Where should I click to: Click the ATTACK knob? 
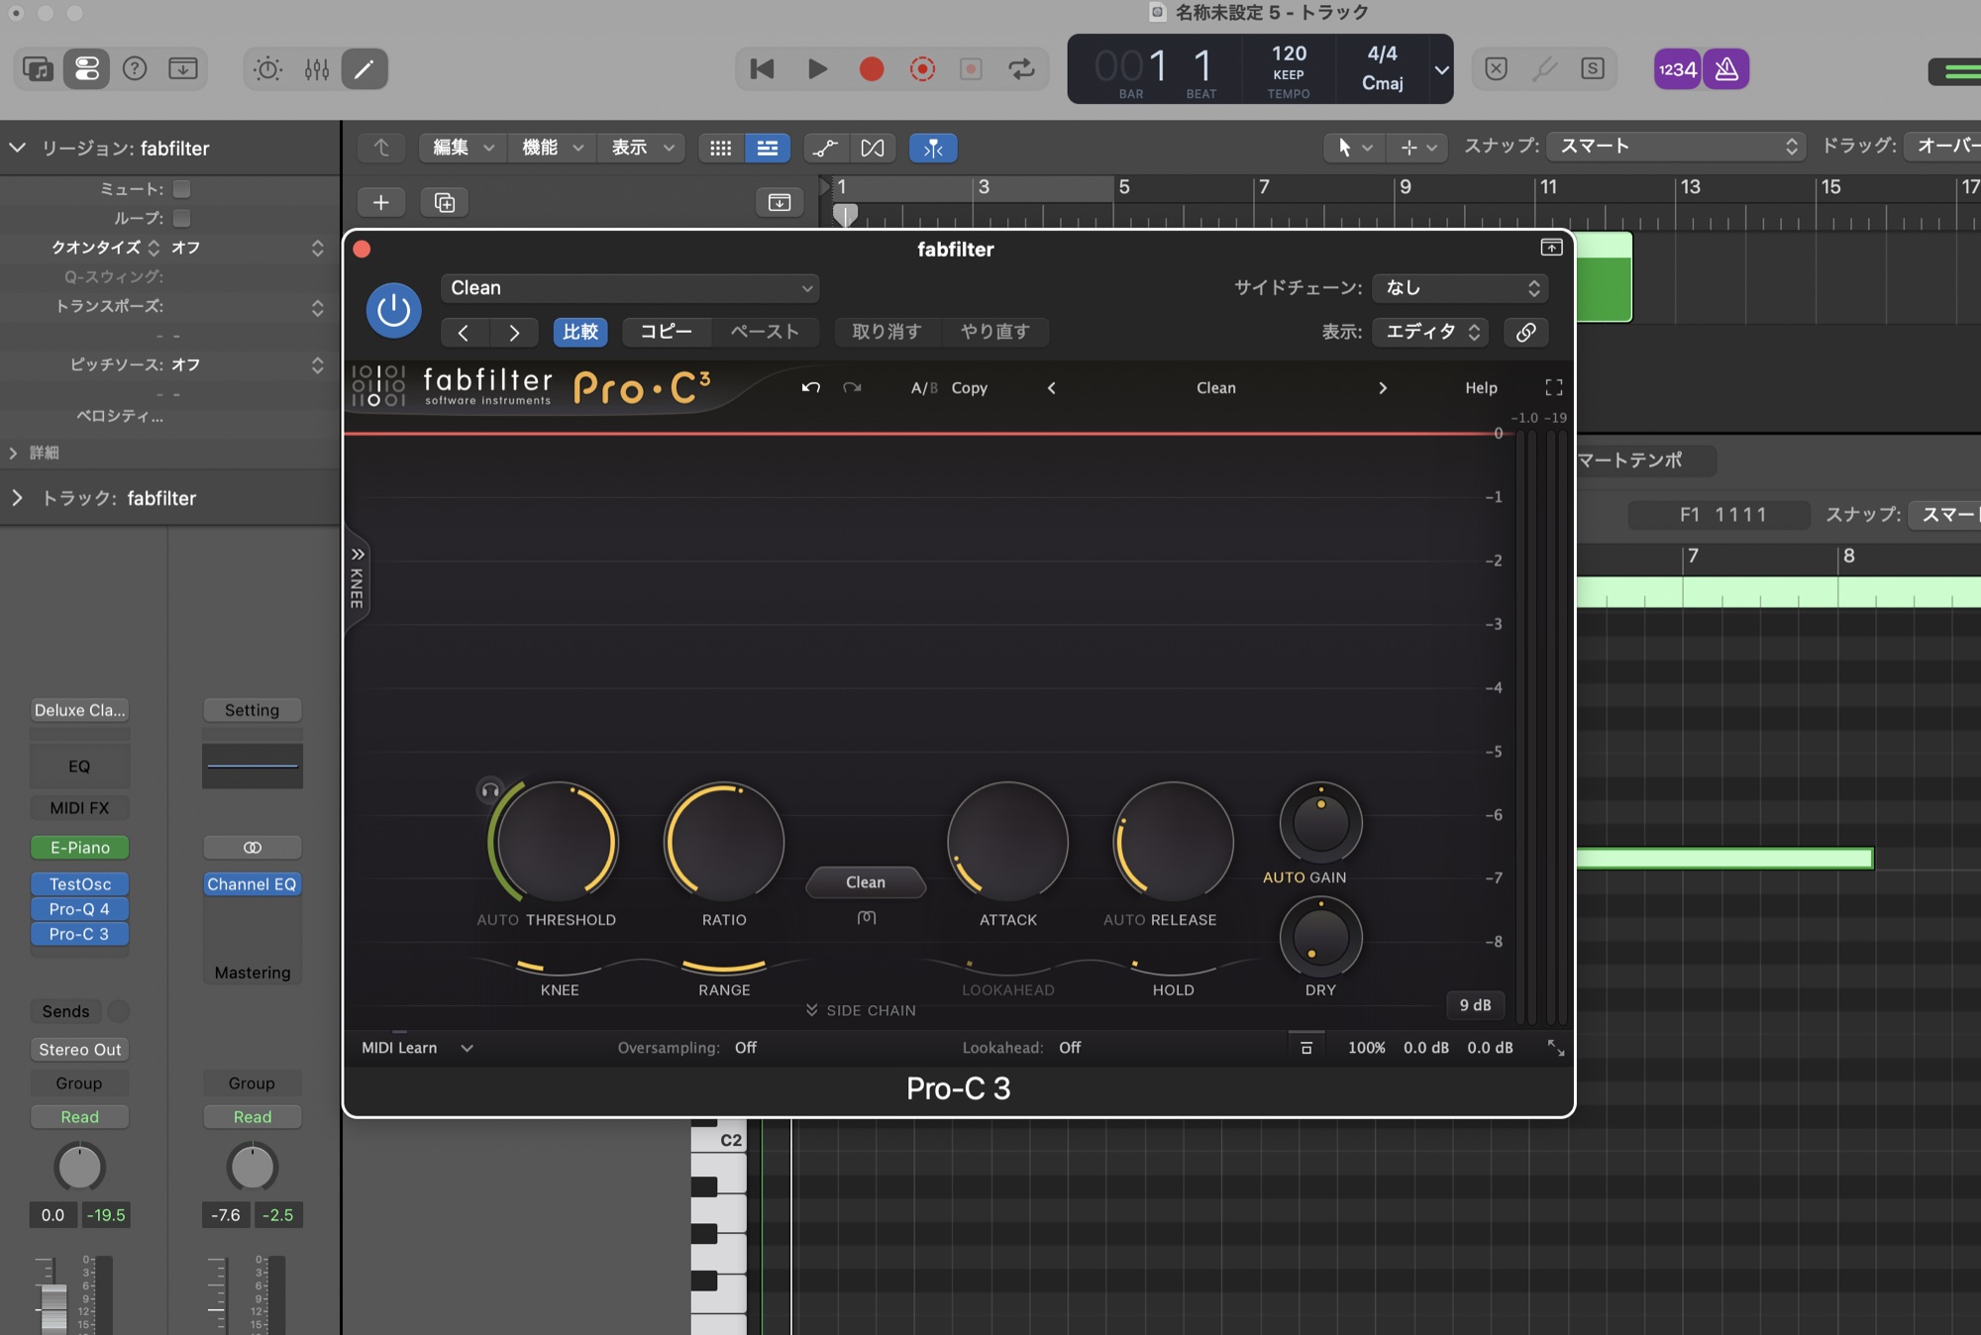click(1007, 843)
